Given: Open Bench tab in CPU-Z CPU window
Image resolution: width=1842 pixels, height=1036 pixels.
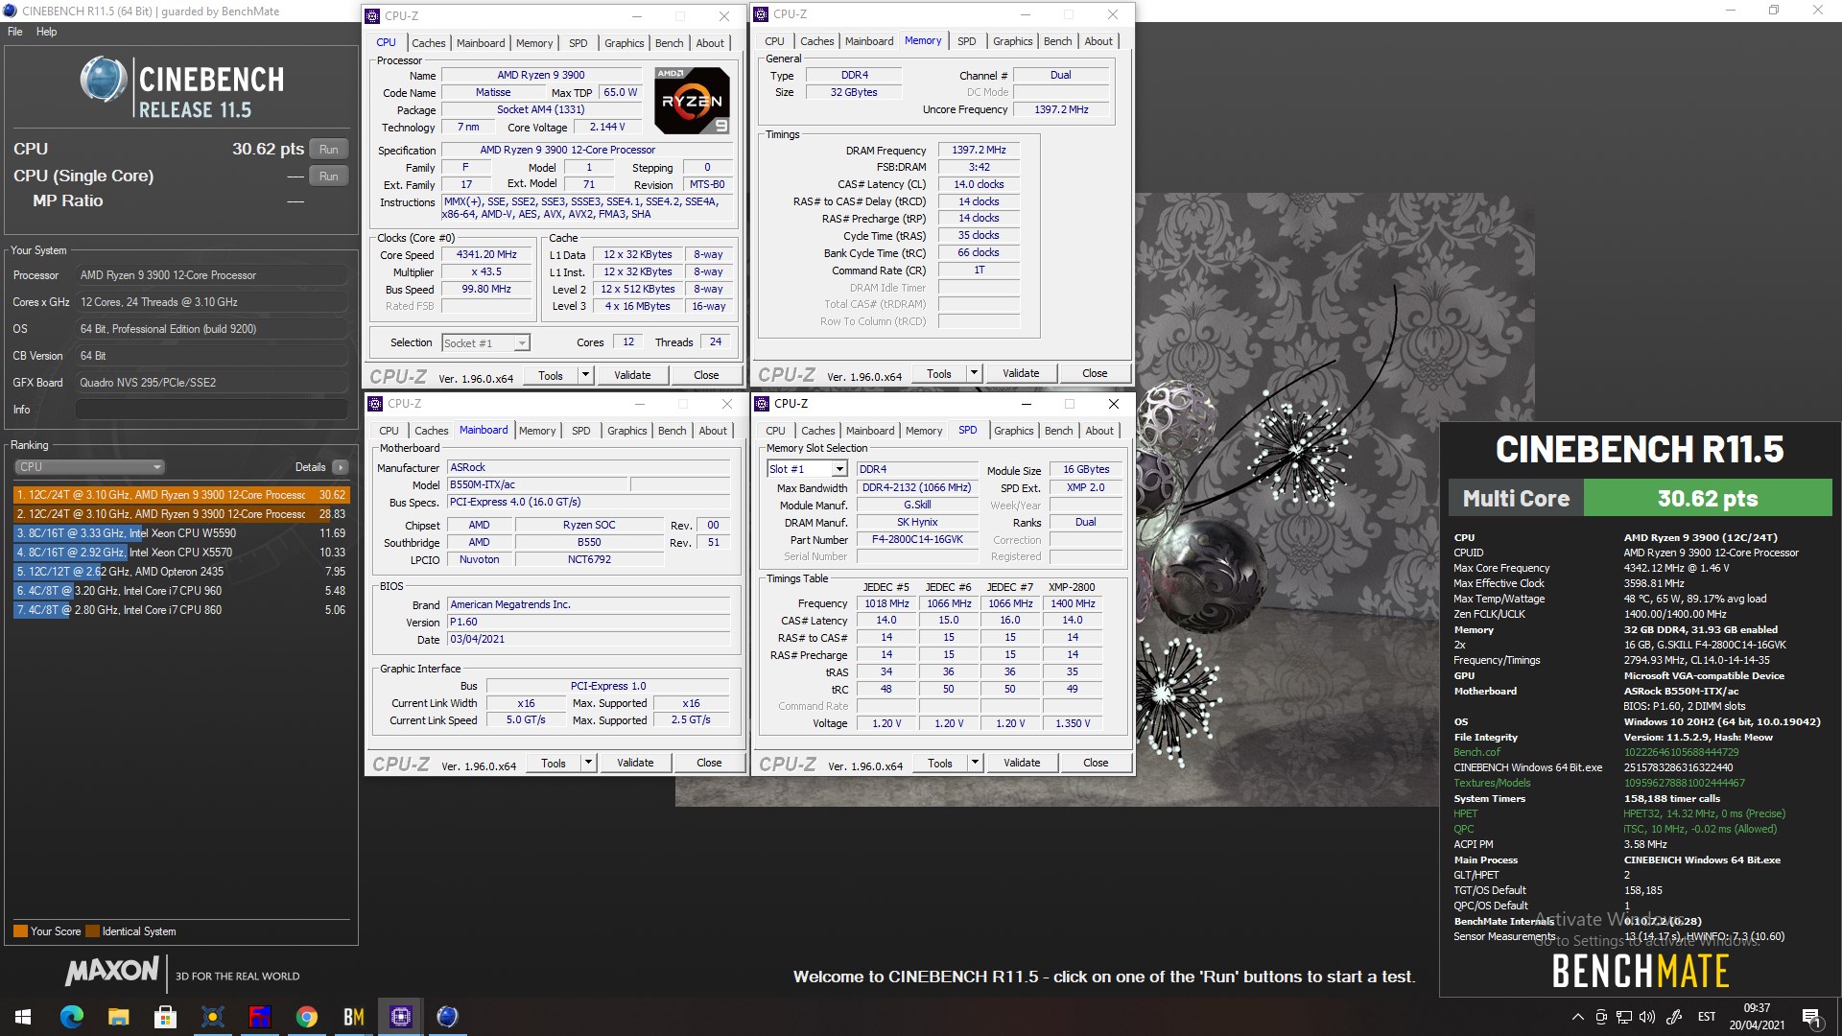Looking at the screenshot, I should click(x=669, y=43).
